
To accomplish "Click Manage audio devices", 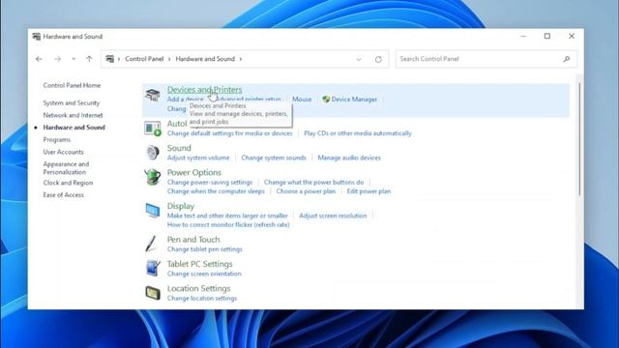I will (349, 158).
